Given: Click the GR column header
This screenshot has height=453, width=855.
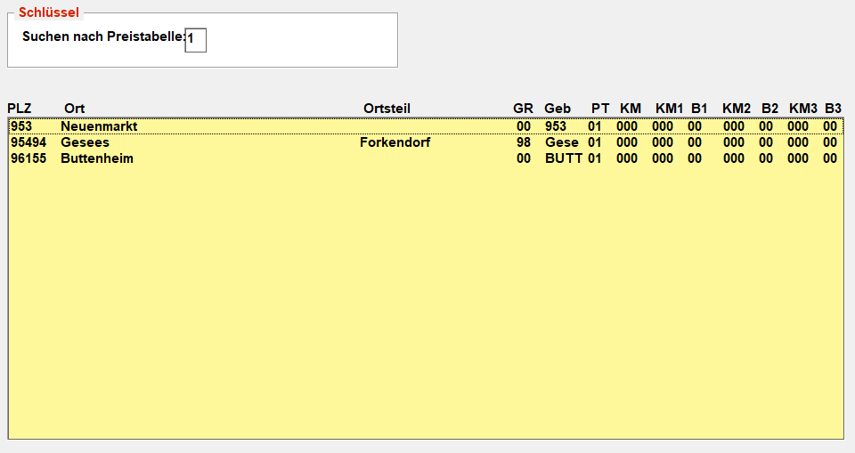Looking at the screenshot, I should (x=523, y=109).
